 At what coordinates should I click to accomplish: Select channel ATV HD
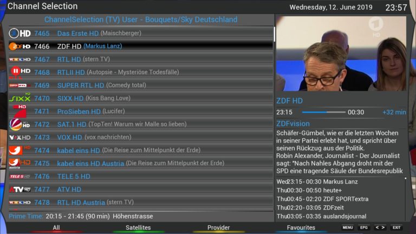tap(141, 189)
